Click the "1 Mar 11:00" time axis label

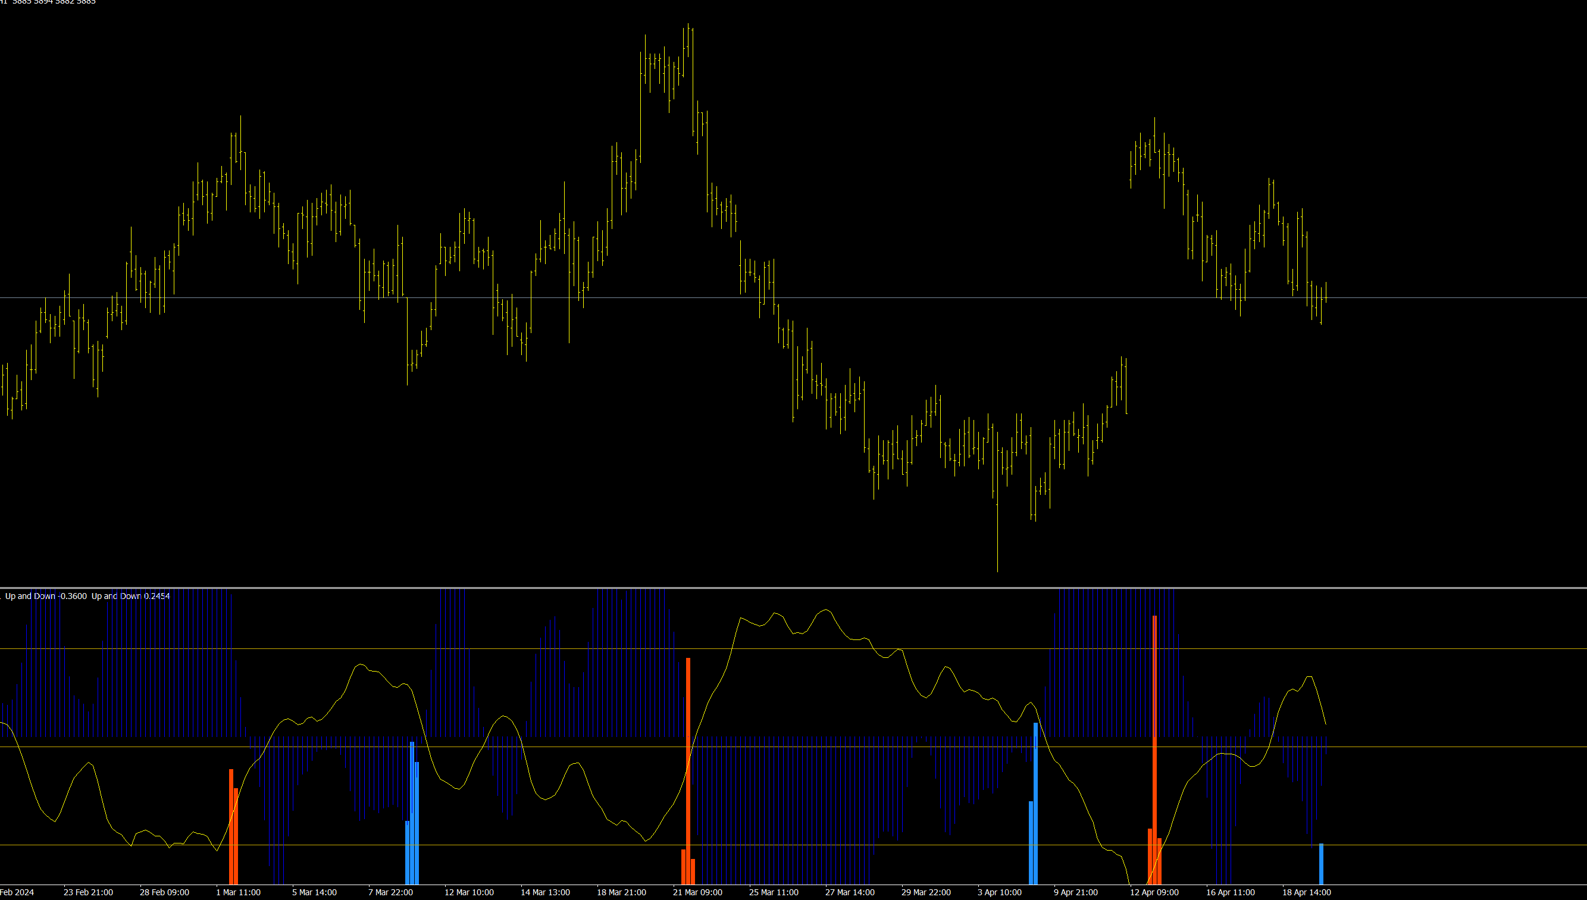tap(238, 892)
